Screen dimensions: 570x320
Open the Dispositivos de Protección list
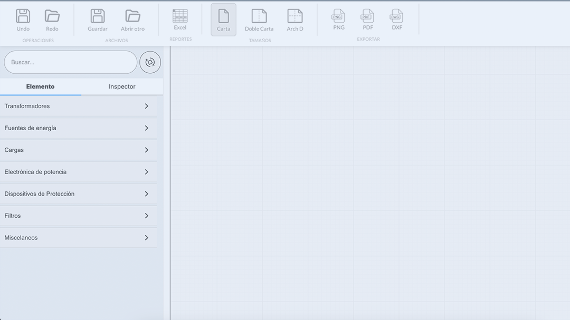point(78,194)
